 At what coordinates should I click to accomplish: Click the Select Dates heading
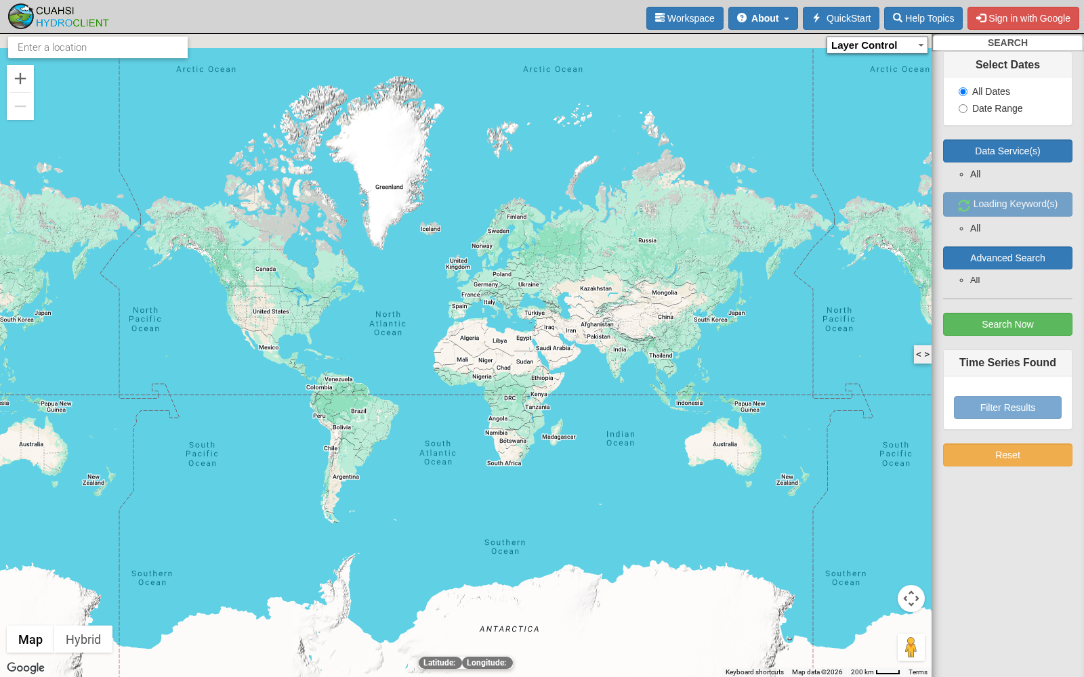click(1007, 65)
